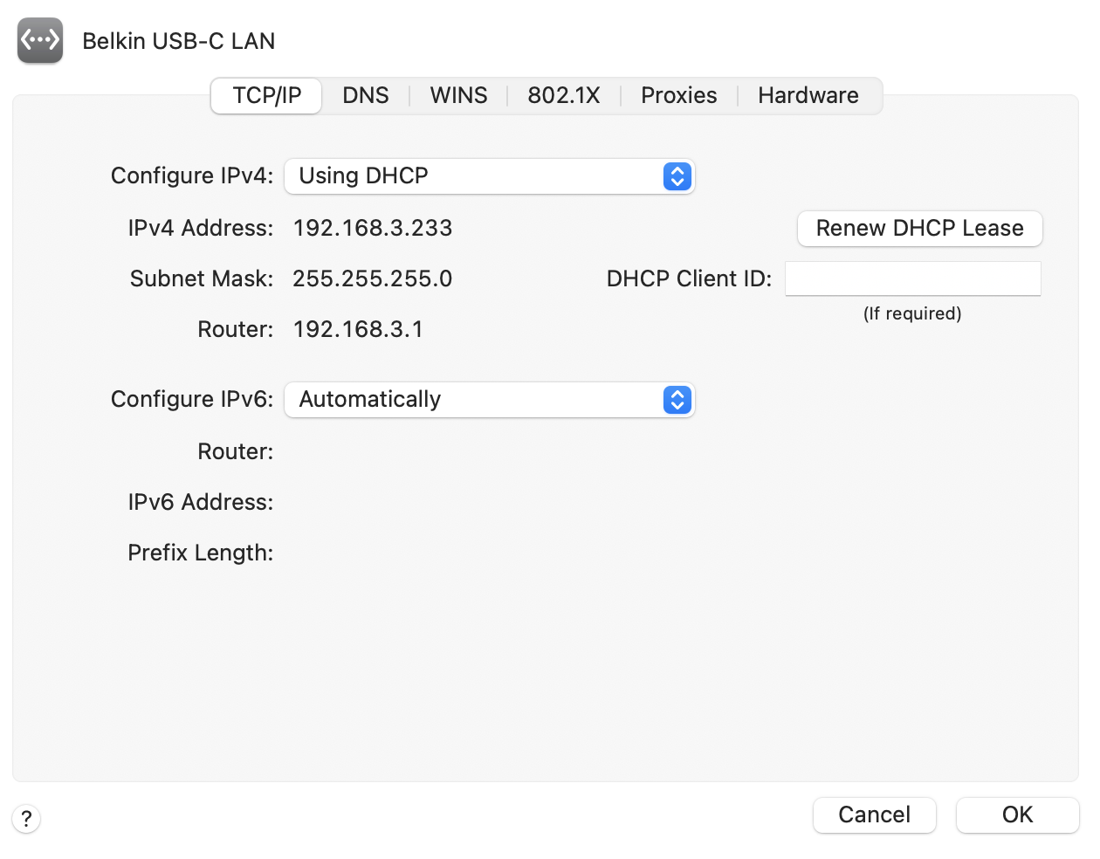Click the (If required) hint text
The image size is (1100, 859).
coord(912,313)
